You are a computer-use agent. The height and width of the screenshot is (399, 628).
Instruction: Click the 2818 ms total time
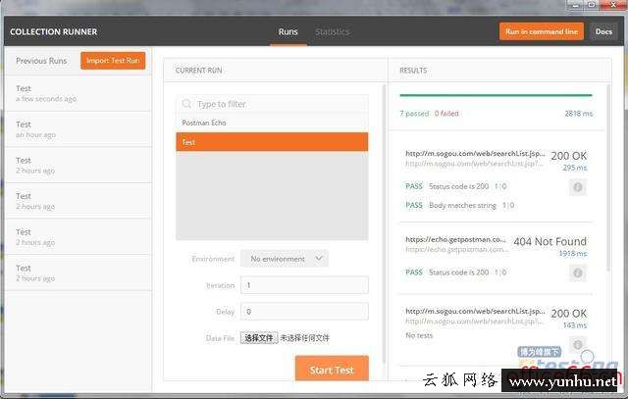[x=578, y=114]
